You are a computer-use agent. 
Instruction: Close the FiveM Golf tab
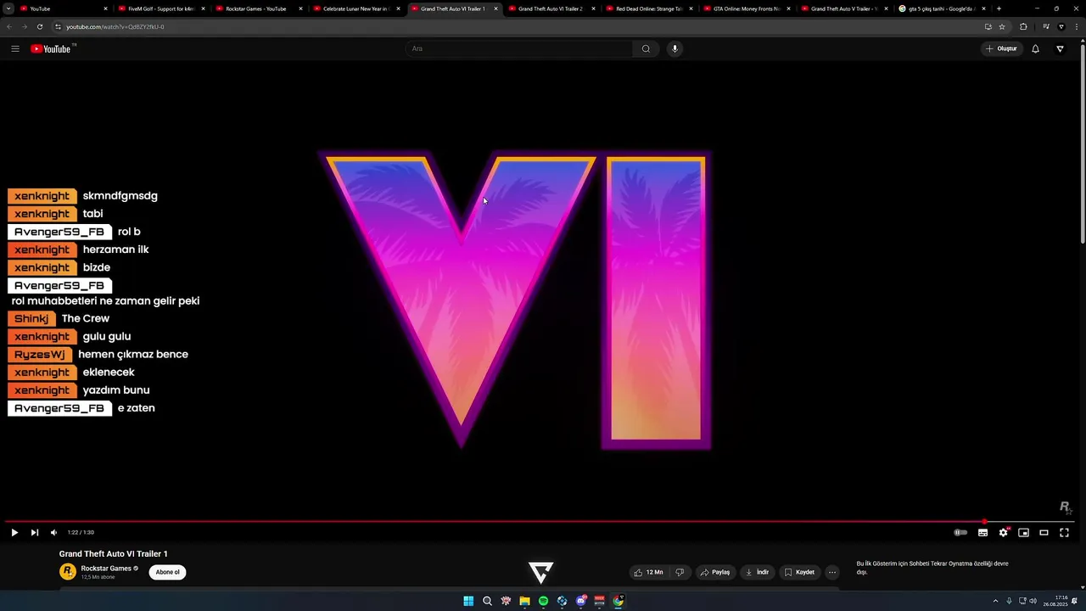[x=203, y=8]
